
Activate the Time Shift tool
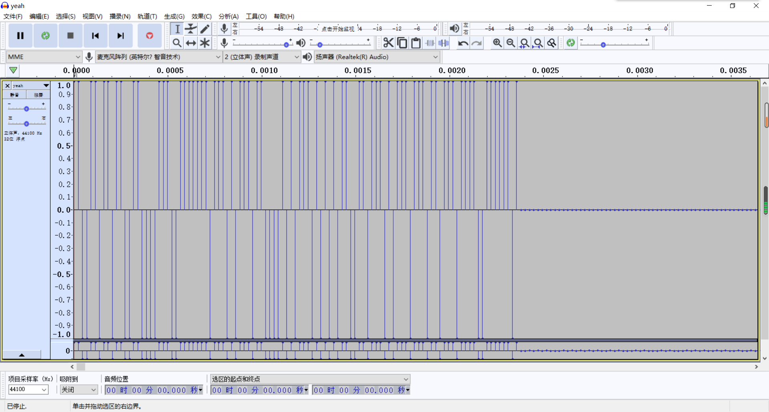click(191, 43)
